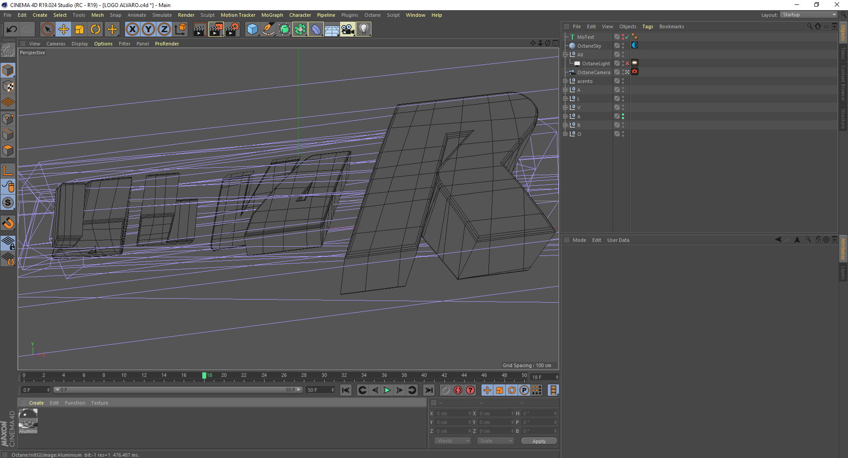Play the animation forwards
This screenshot has width=848, height=458.
coord(387,390)
